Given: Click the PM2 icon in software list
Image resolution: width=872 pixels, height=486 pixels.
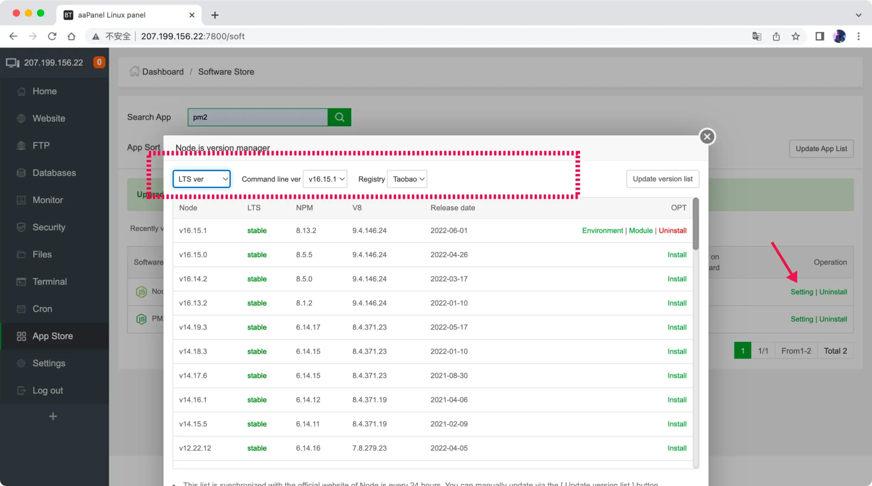Looking at the screenshot, I should pyautogui.click(x=141, y=319).
